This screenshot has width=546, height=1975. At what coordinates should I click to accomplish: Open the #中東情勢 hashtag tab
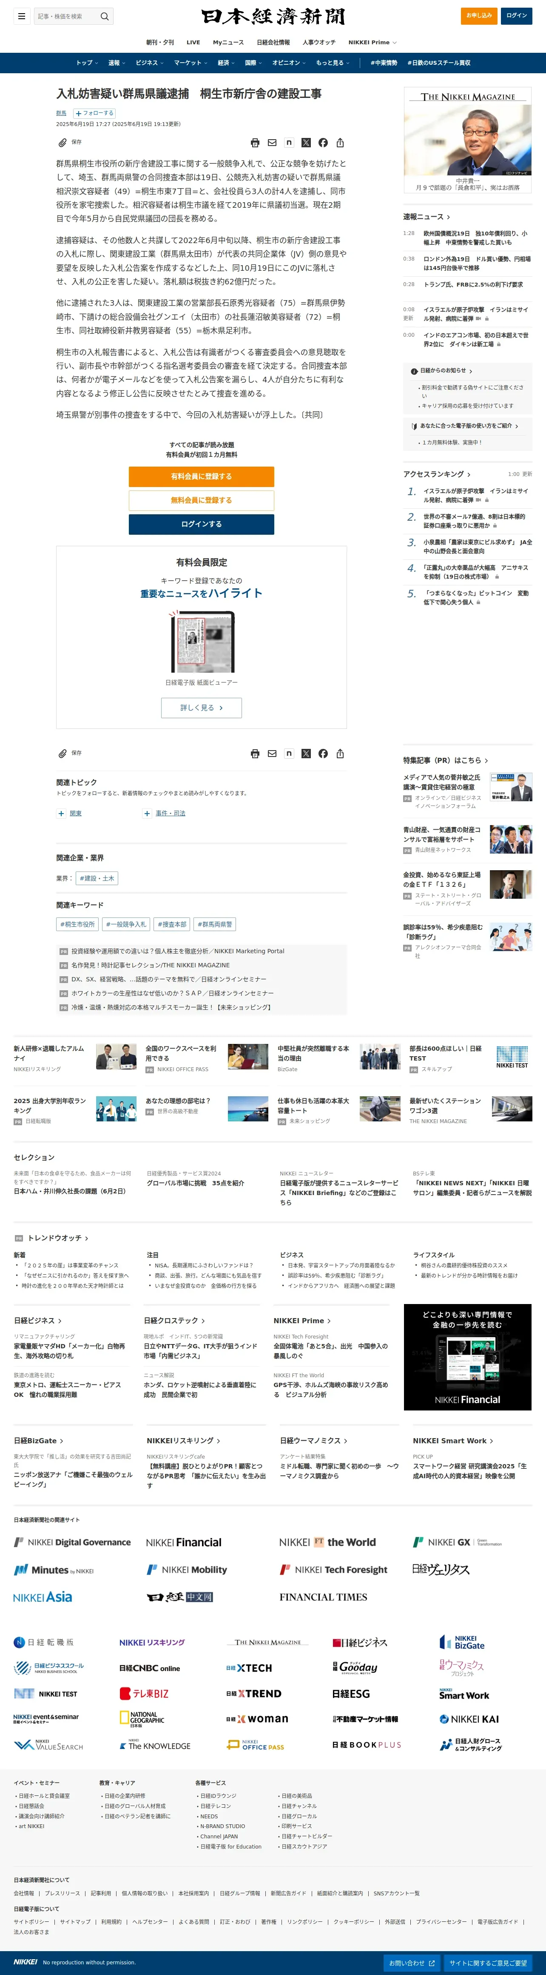click(384, 63)
